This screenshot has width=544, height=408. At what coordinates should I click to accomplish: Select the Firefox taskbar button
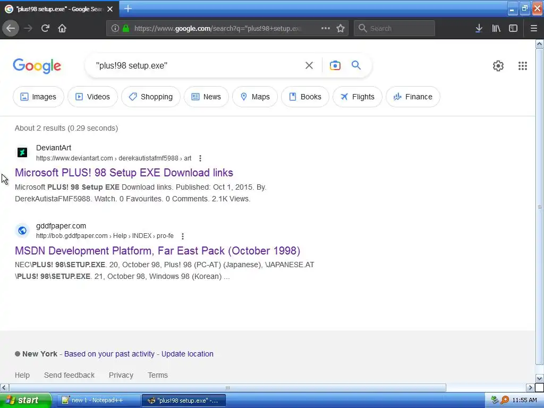click(184, 401)
